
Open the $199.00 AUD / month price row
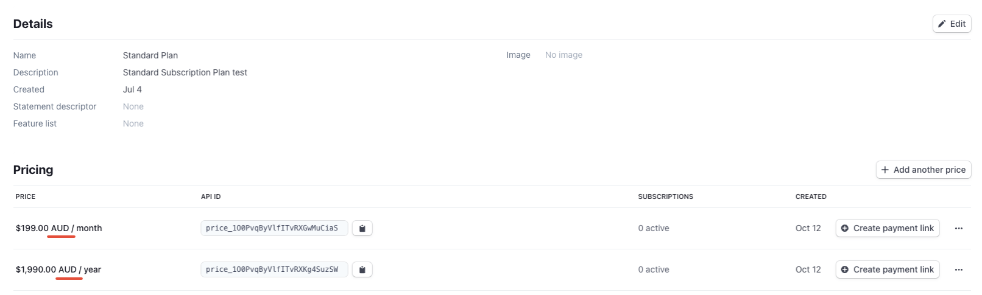[492, 228]
